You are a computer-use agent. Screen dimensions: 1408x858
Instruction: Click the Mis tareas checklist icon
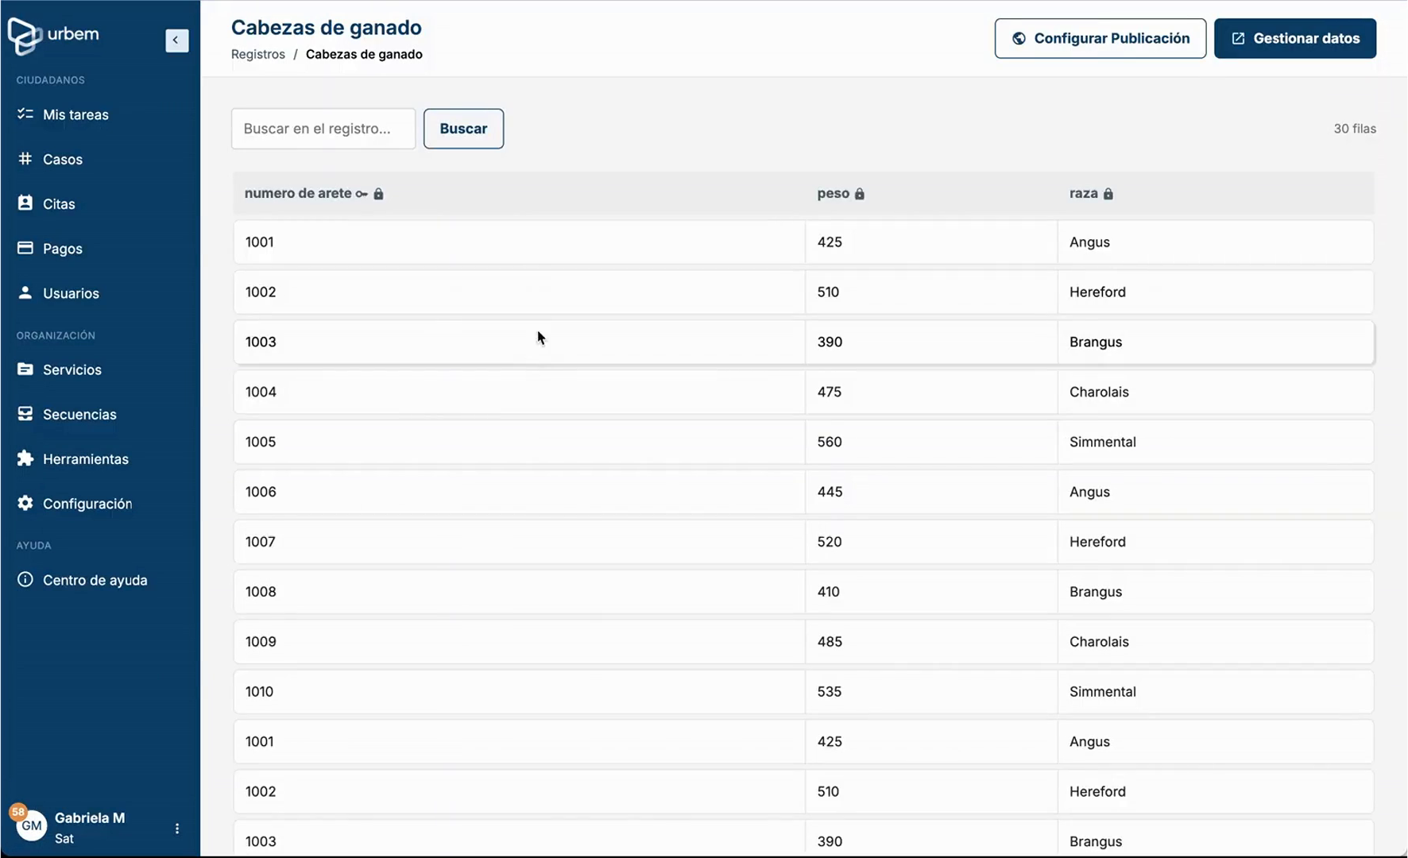[25, 114]
